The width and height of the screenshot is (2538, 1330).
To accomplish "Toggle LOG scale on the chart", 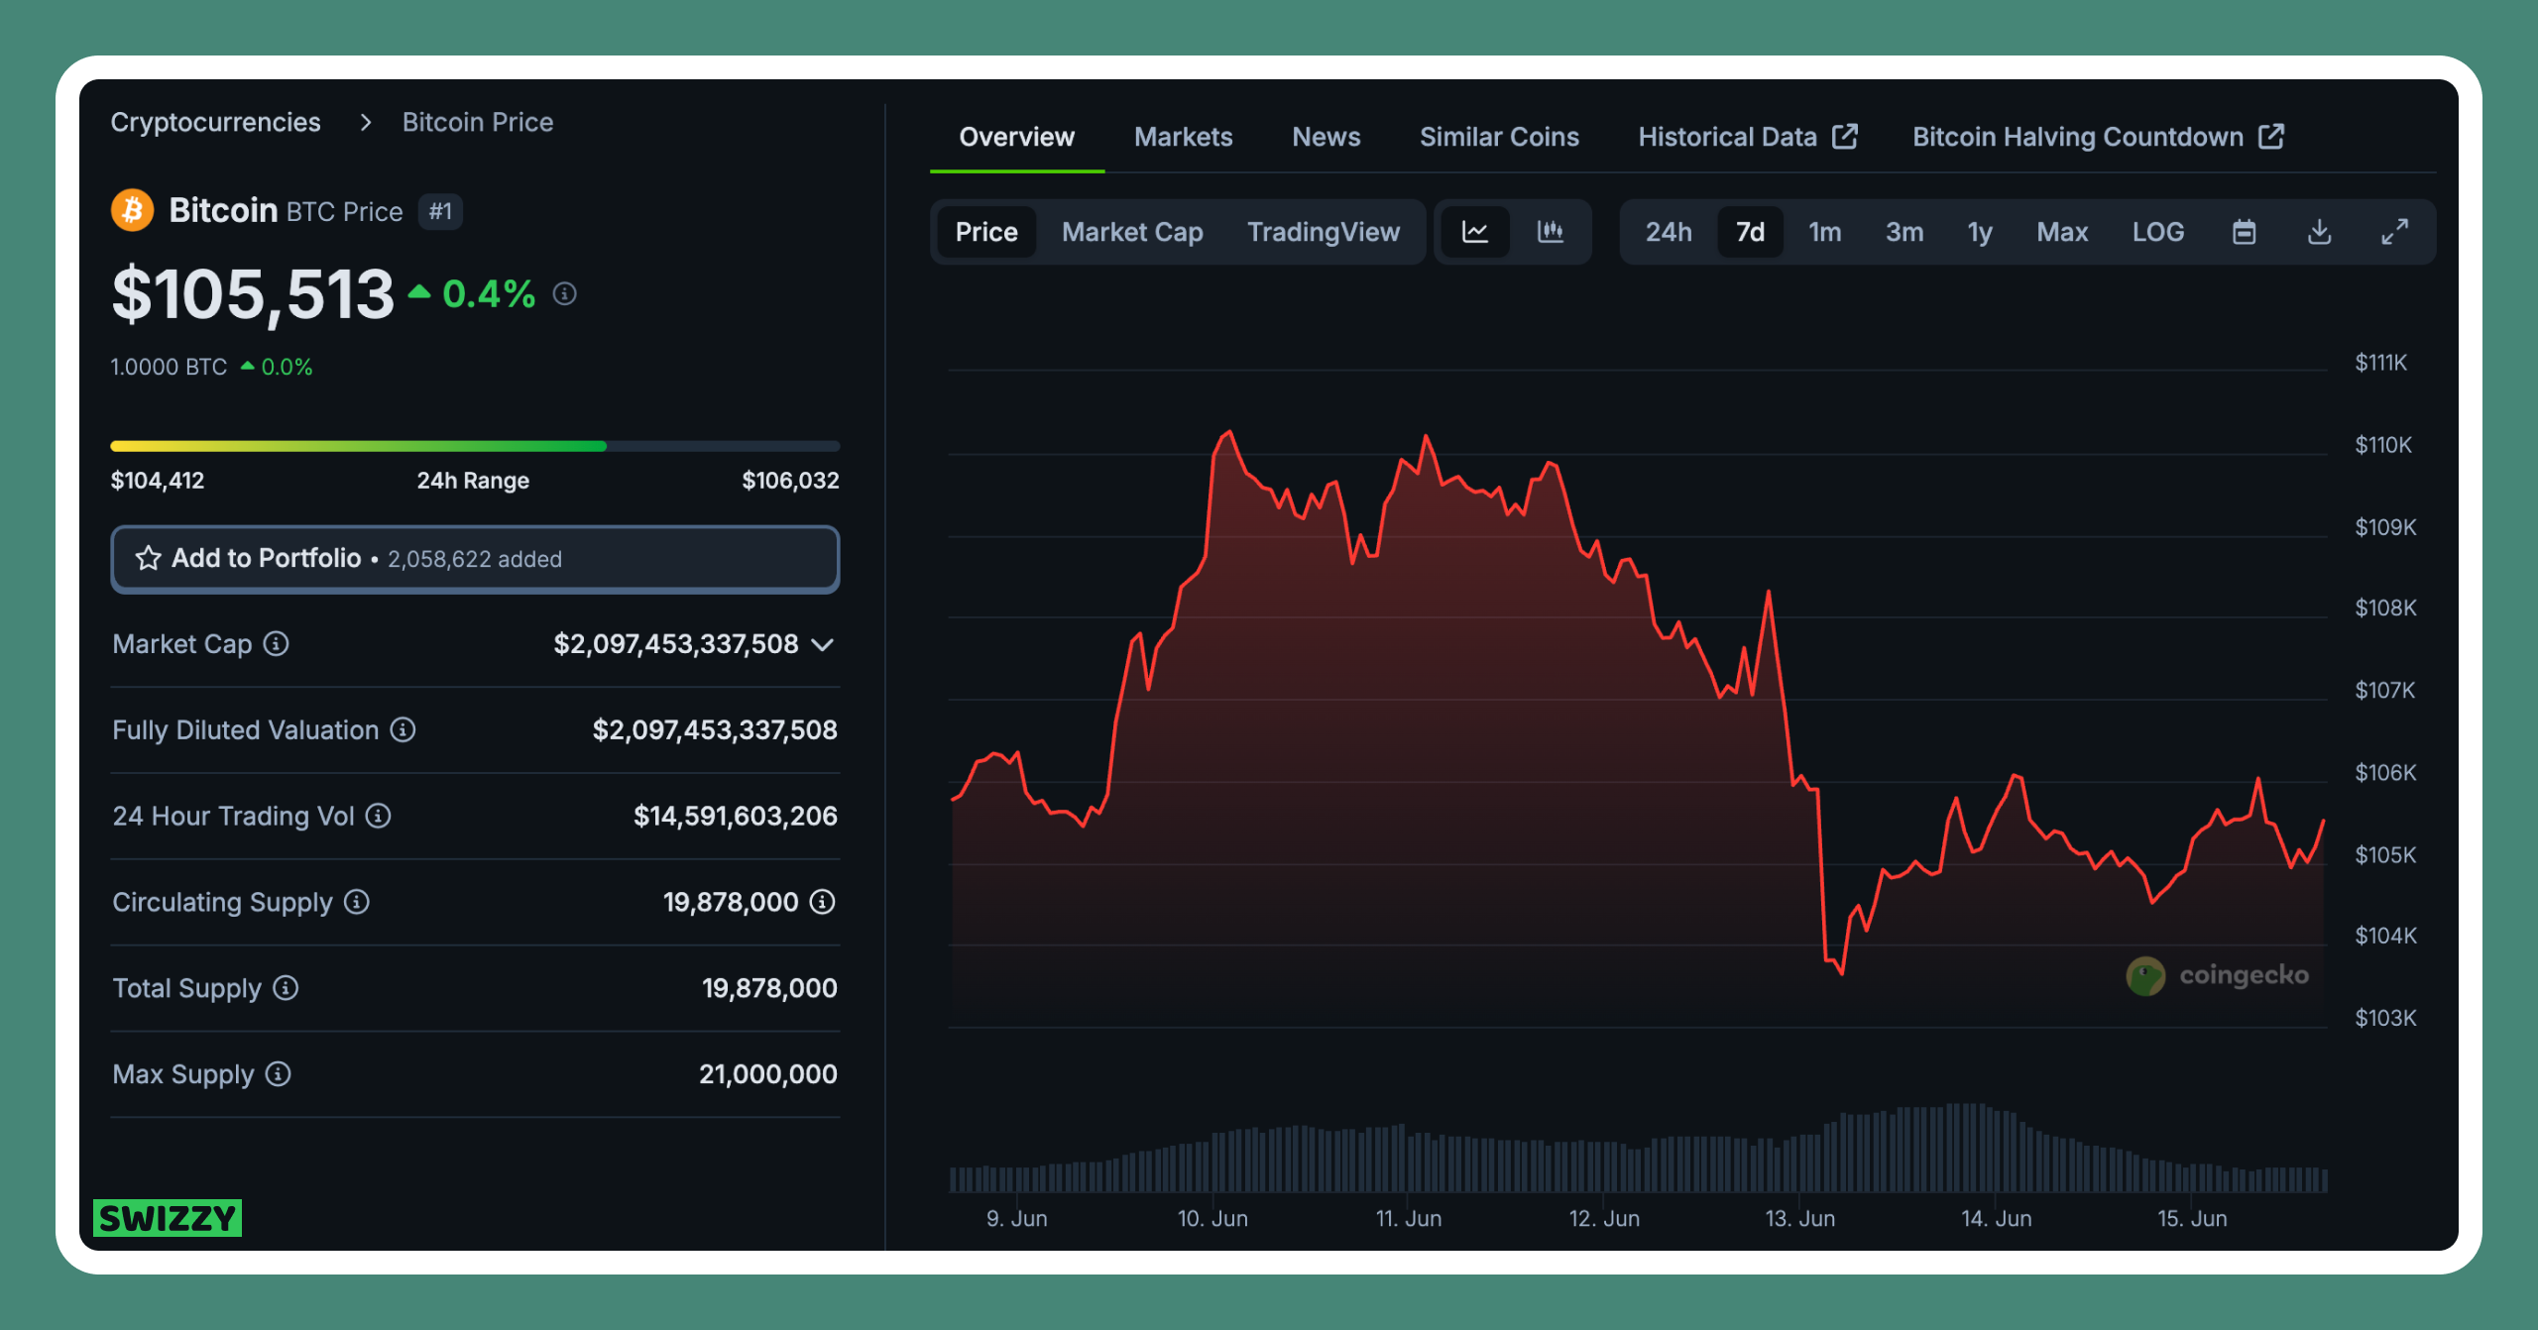I will coord(2157,232).
